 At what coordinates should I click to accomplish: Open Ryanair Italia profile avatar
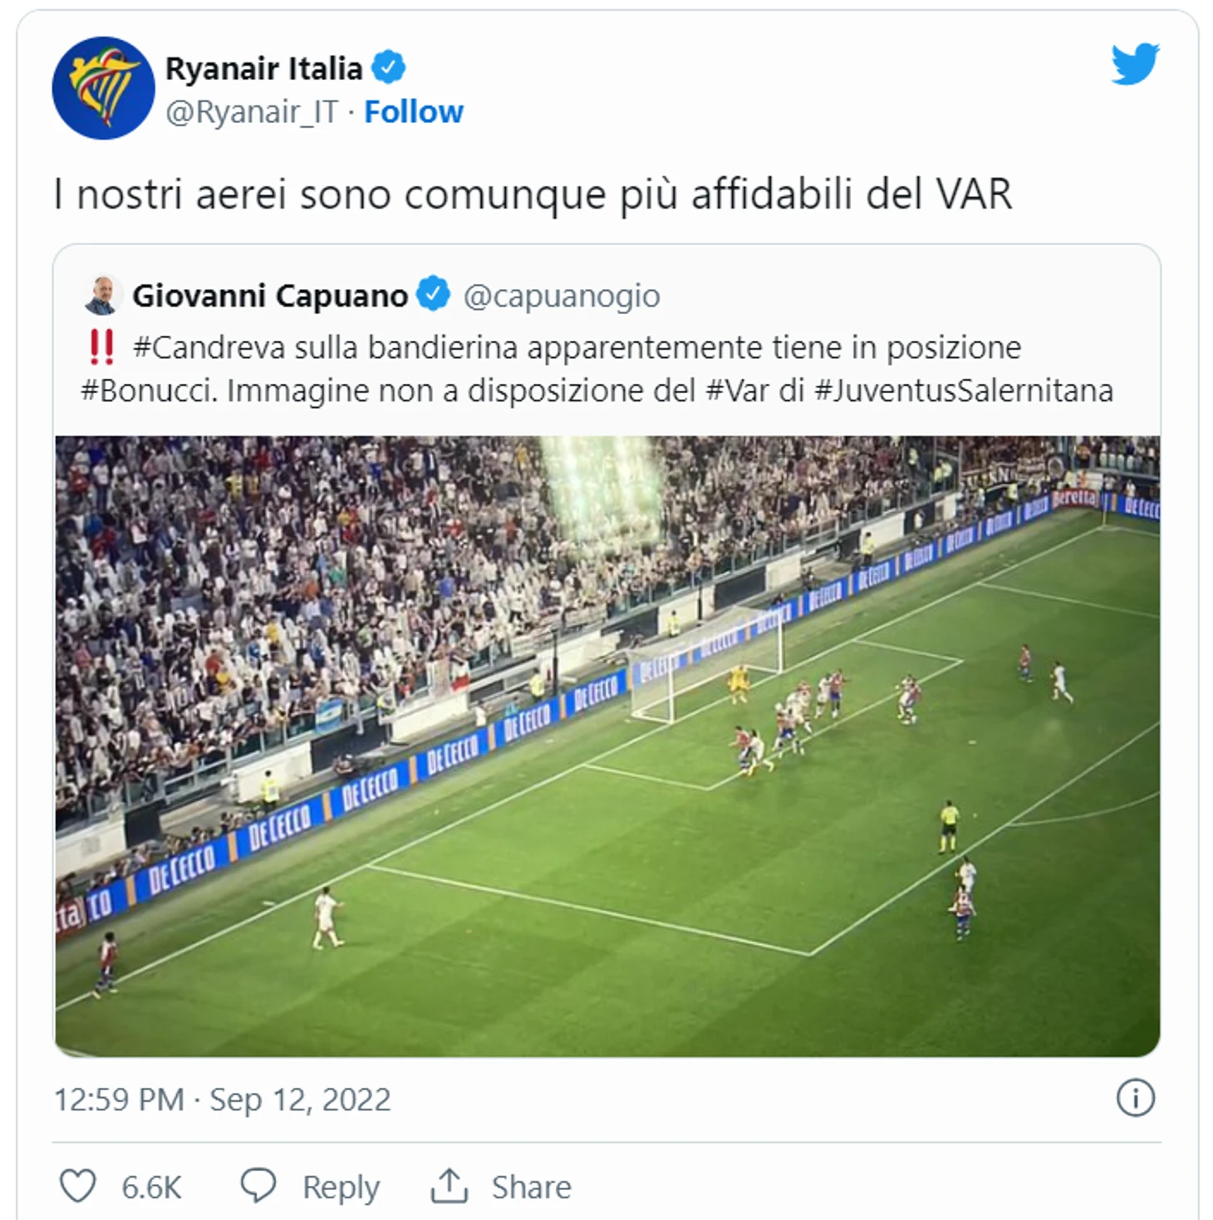click(103, 88)
